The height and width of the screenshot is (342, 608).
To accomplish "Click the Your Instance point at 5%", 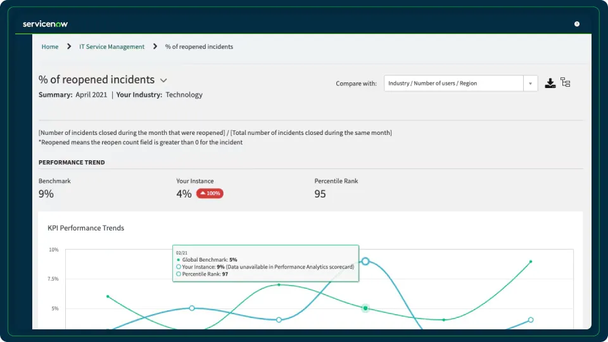I will pyautogui.click(x=192, y=308).
